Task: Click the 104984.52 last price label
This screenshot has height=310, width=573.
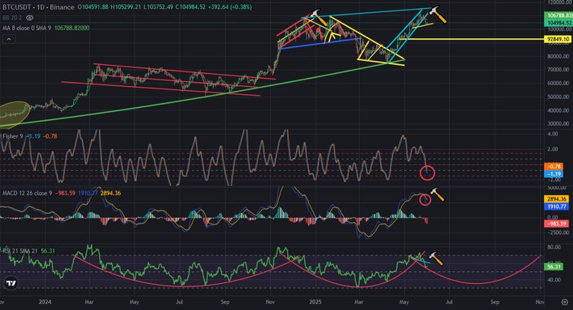Action: point(558,22)
